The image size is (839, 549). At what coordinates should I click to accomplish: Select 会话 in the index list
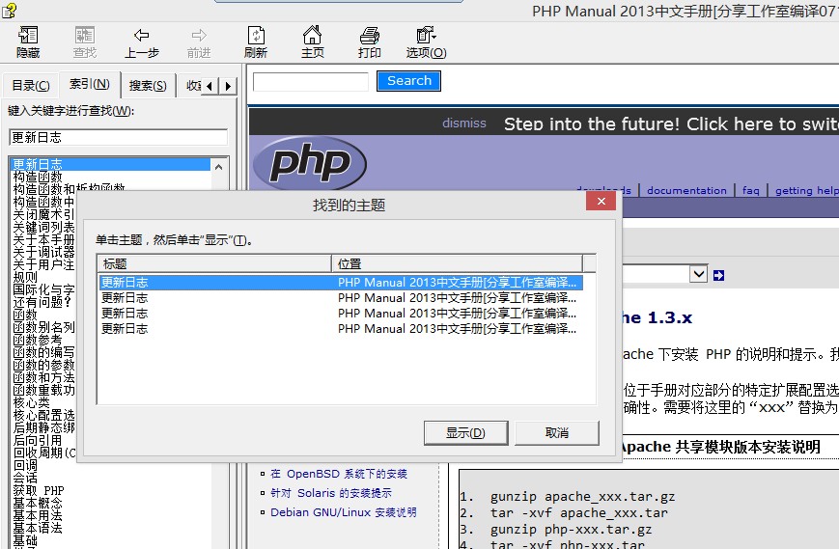25,478
